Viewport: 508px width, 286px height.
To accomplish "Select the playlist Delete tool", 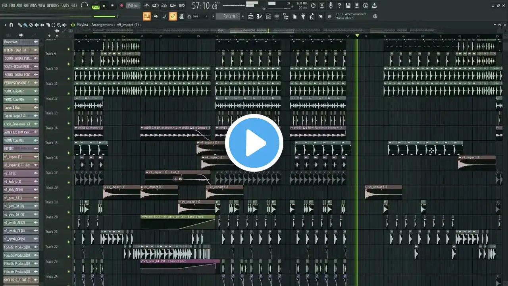I will (x=31, y=25).
